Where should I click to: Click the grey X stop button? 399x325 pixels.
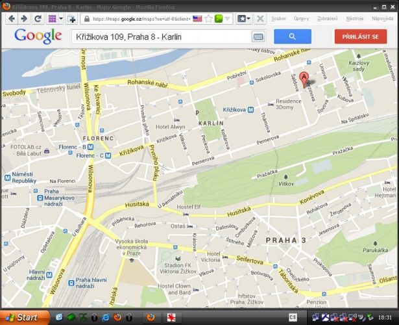260,19
